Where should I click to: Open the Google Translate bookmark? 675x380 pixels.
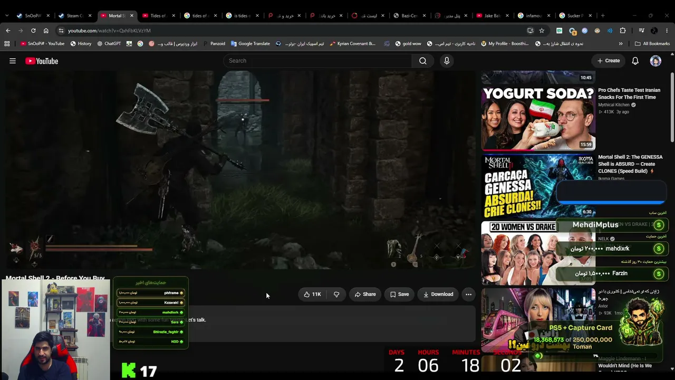click(250, 44)
